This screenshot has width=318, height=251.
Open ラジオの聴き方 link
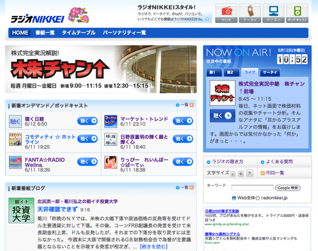click(x=227, y=162)
